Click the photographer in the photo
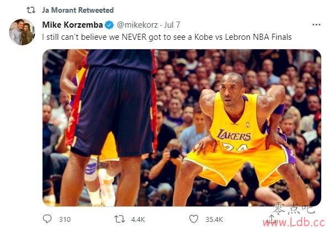330x228 pixels. [166, 167]
